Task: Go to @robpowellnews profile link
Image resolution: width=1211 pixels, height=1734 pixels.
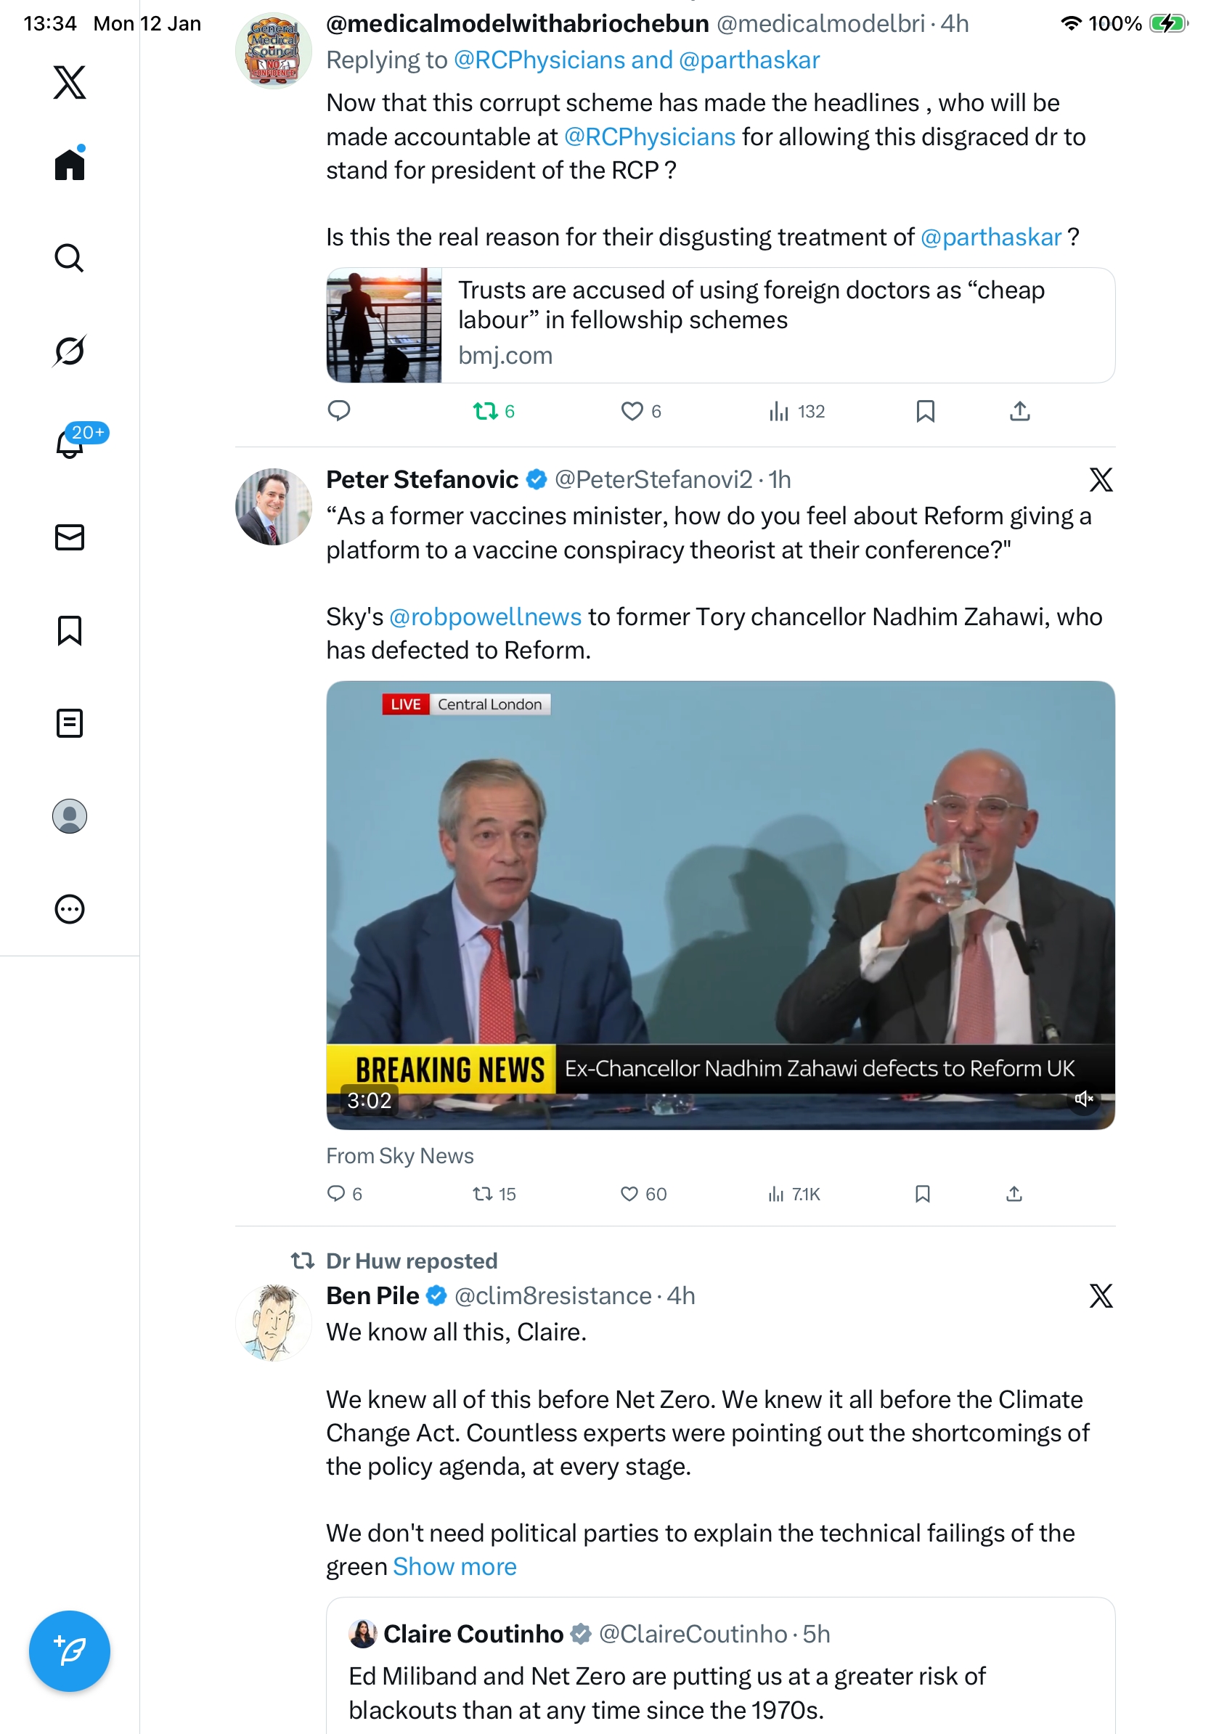Action: 485,616
